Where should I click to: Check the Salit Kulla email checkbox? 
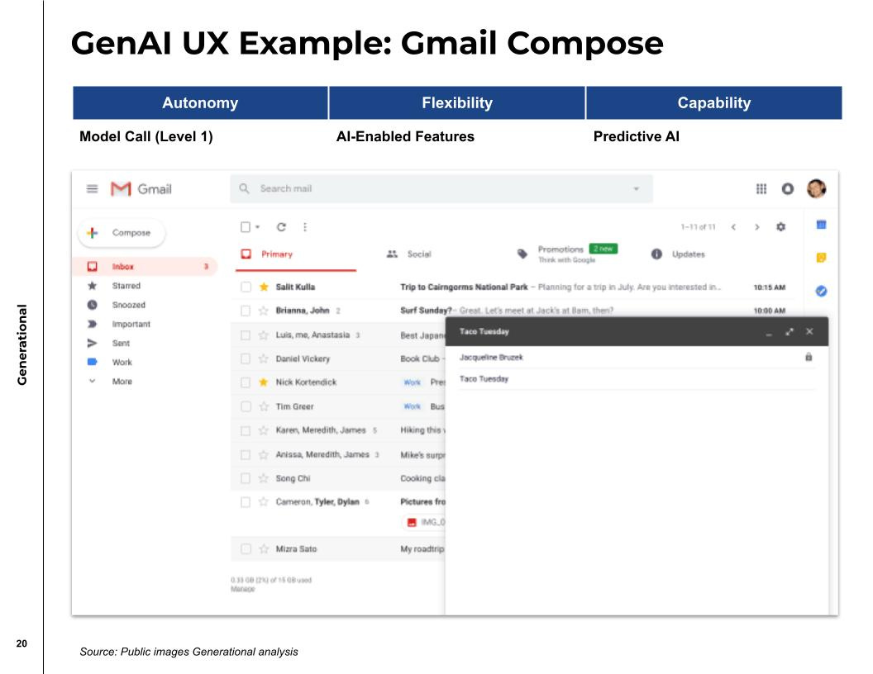(245, 287)
